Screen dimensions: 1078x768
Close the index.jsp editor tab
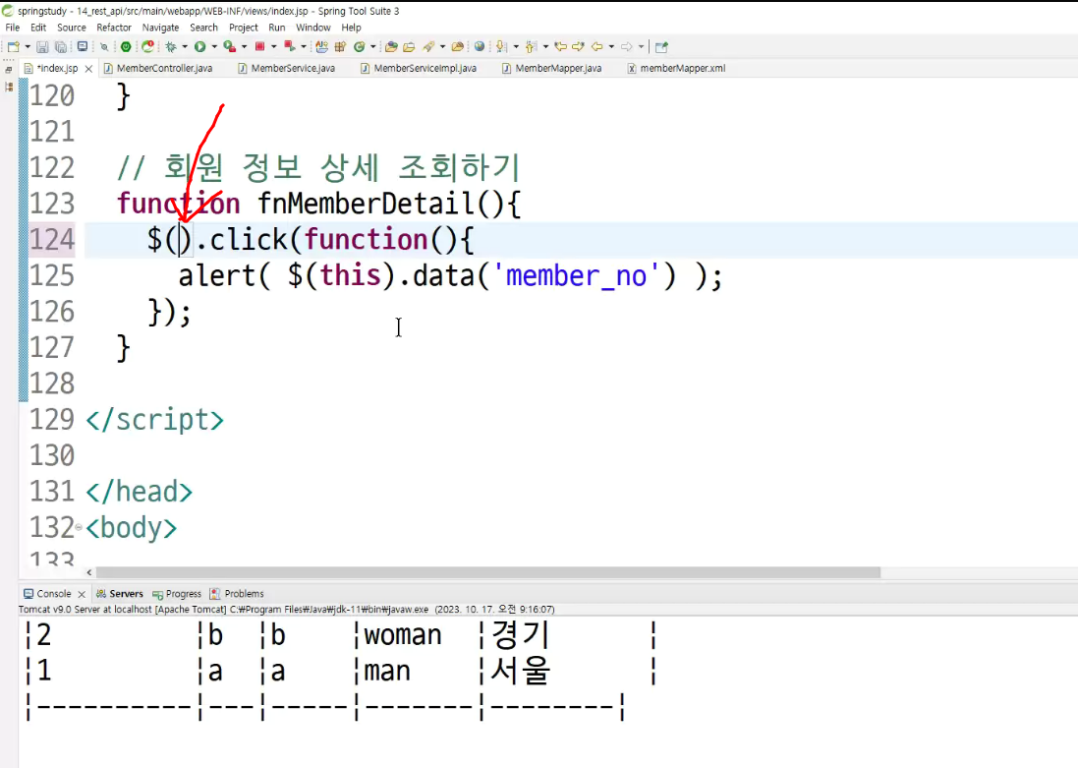[88, 69]
